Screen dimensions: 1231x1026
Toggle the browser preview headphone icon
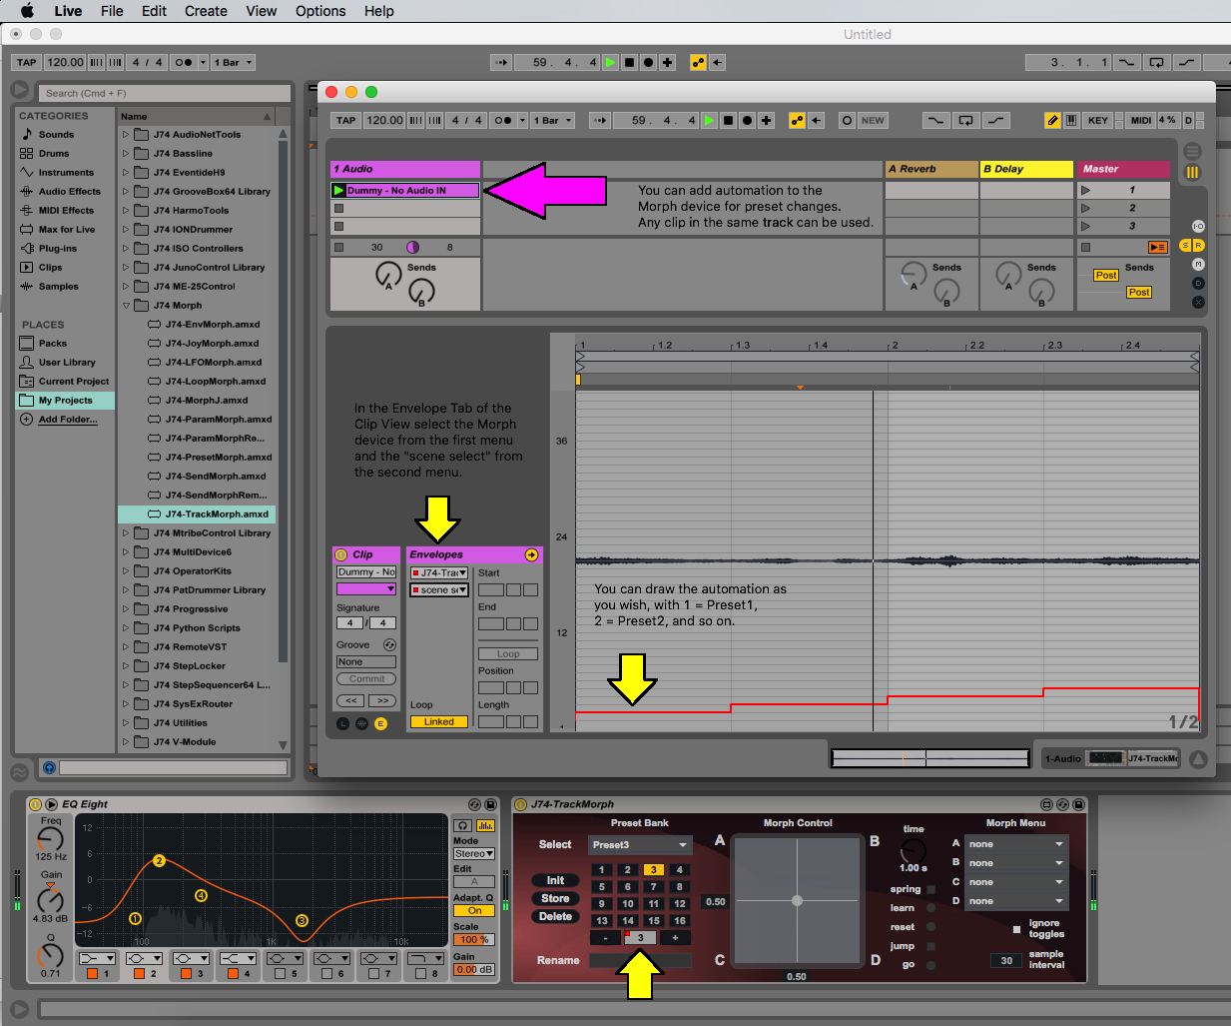(x=49, y=768)
